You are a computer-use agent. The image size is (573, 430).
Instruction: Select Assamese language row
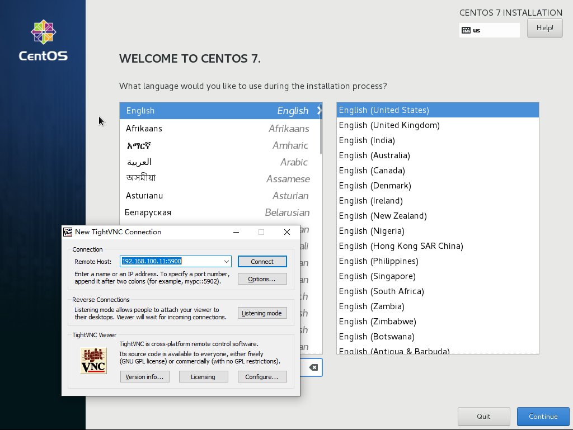tap(219, 179)
